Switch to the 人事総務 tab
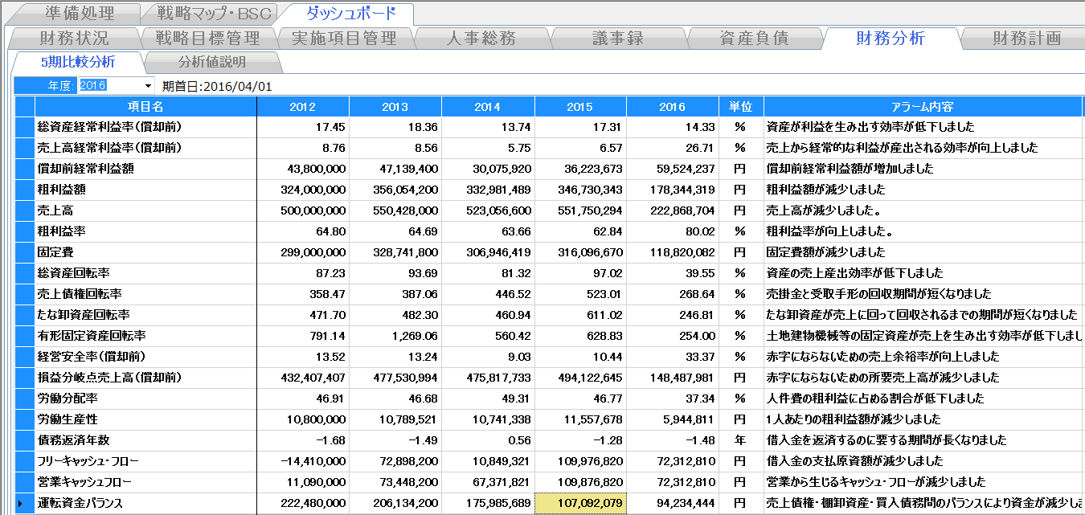 481,39
